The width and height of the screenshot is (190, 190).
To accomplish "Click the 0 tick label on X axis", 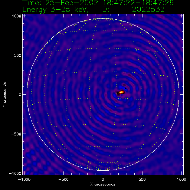I will [103, 179].
